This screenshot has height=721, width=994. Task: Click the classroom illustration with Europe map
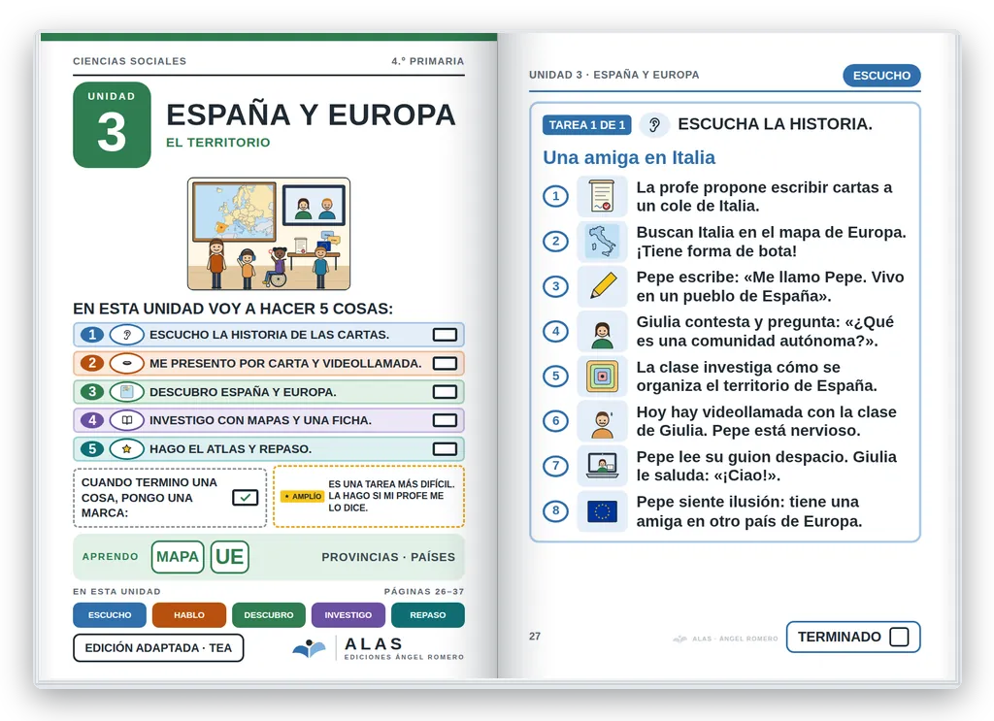(x=269, y=234)
